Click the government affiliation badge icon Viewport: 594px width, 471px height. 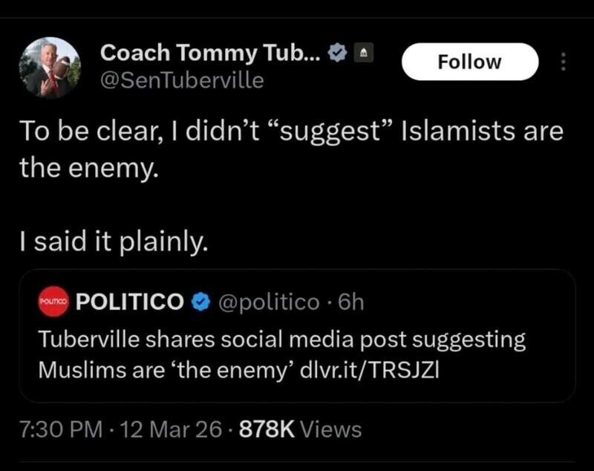coord(365,53)
